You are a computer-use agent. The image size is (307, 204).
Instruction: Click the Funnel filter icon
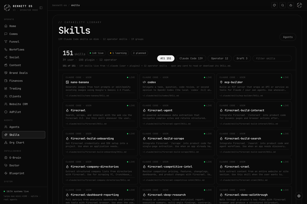tap(6, 42)
